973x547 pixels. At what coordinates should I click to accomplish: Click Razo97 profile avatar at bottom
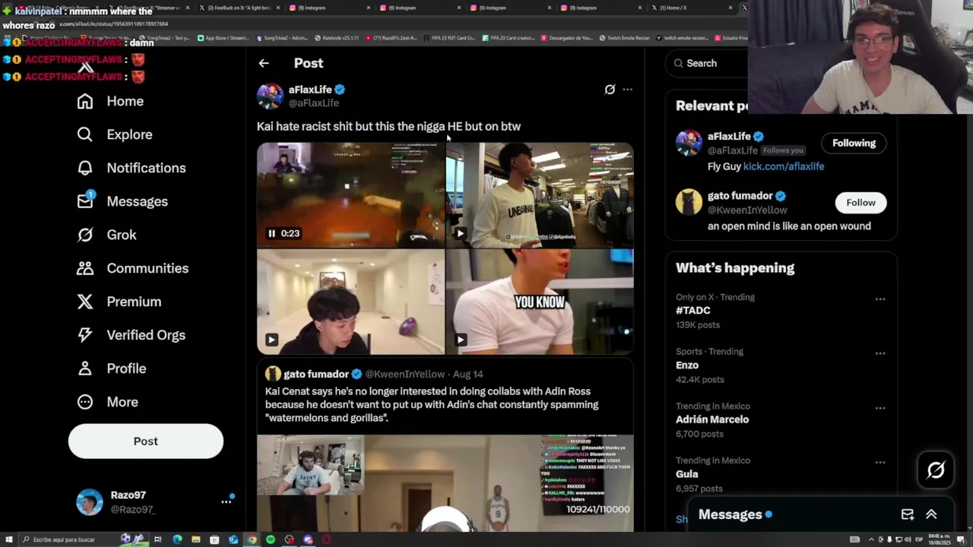[89, 502]
